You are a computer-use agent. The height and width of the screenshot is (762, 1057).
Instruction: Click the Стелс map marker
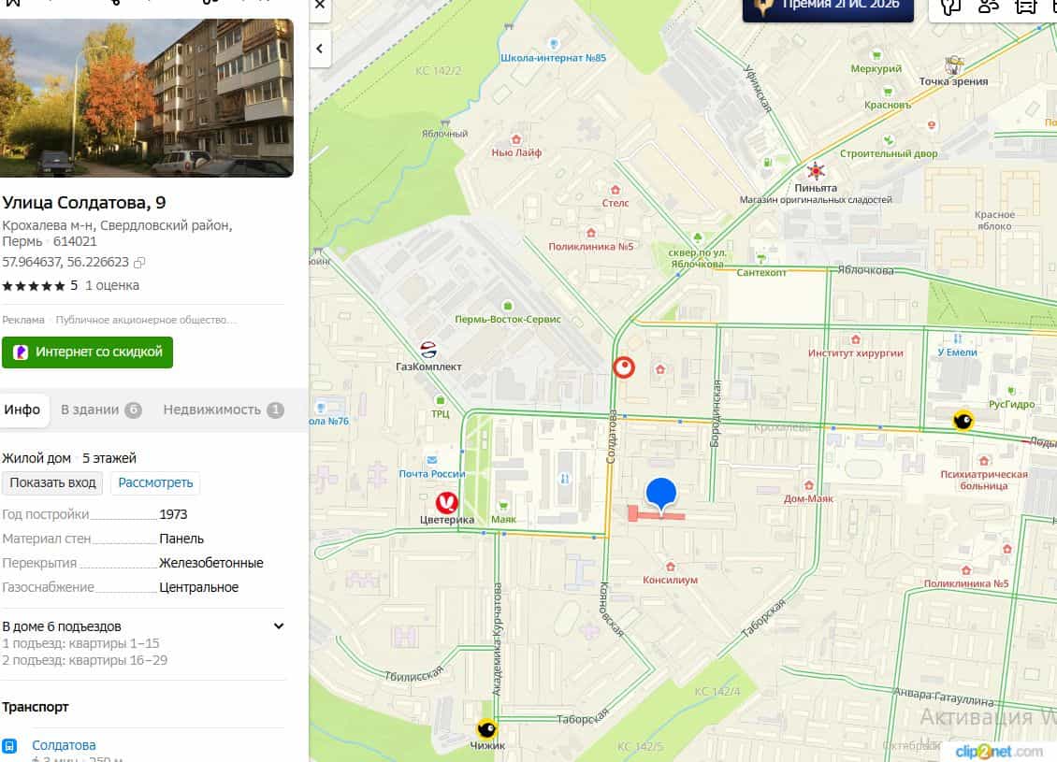point(615,190)
